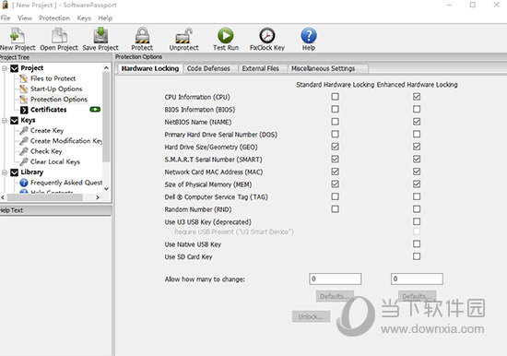Viewport: 507px width, 356px height.
Task: Click the FixClock Key clock icon
Action: pos(267,35)
